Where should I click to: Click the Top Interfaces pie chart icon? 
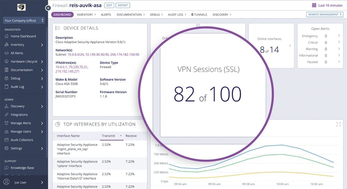tap(58, 124)
